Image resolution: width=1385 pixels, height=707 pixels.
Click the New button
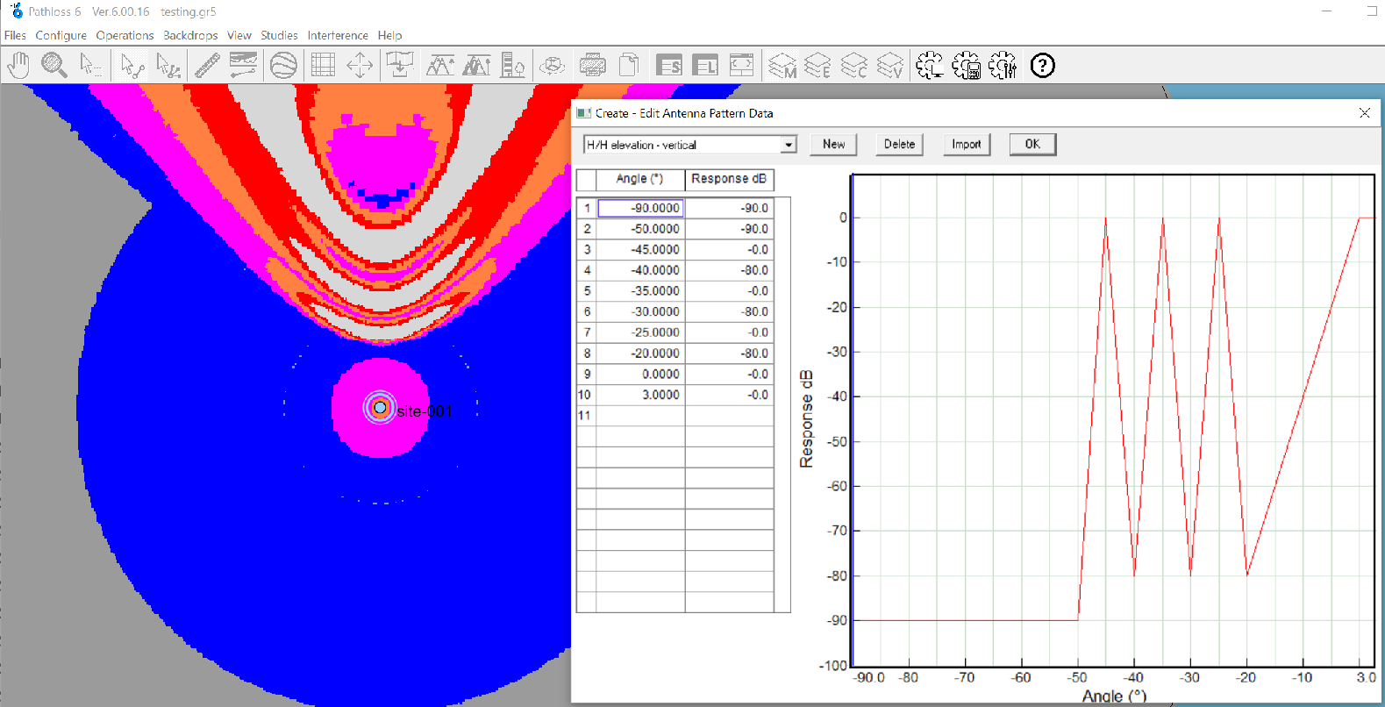833,145
